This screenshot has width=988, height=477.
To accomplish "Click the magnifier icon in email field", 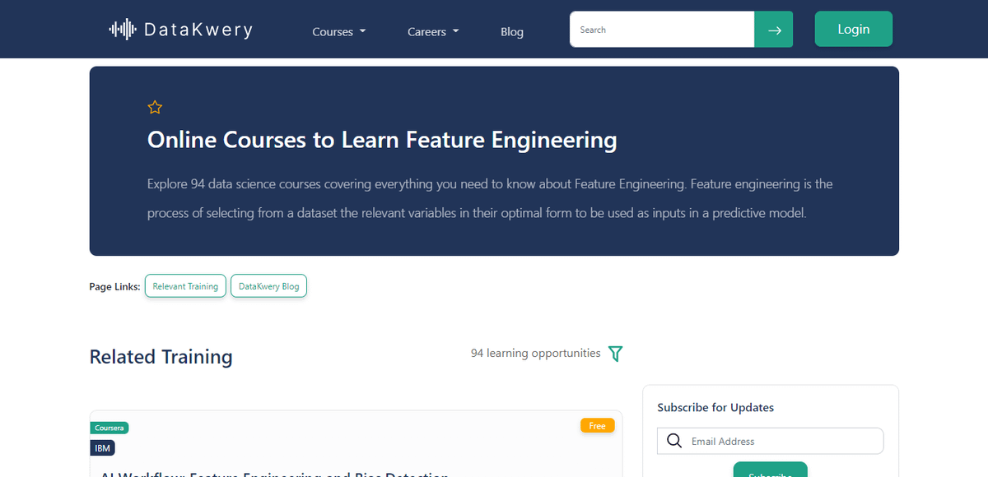I will pos(674,441).
